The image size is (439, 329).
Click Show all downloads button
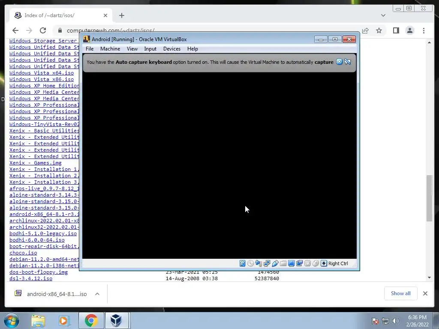401,293
